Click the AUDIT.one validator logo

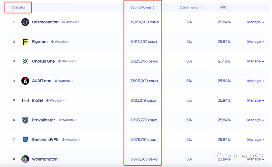click(x=25, y=81)
